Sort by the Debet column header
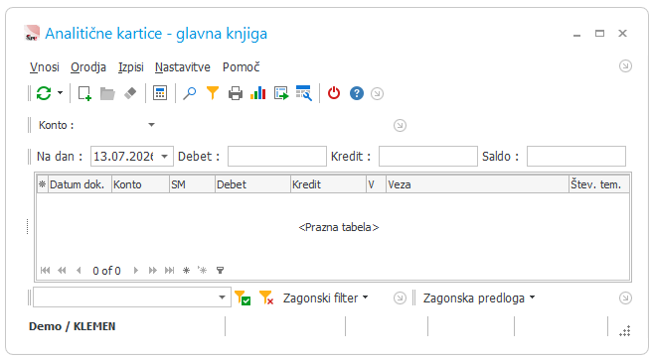Image resolution: width=651 pixels, height=357 pixels. coord(252,184)
